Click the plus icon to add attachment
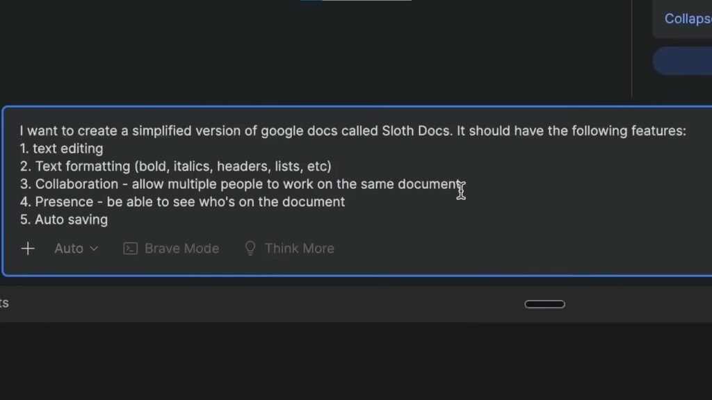 [x=28, y=249]
